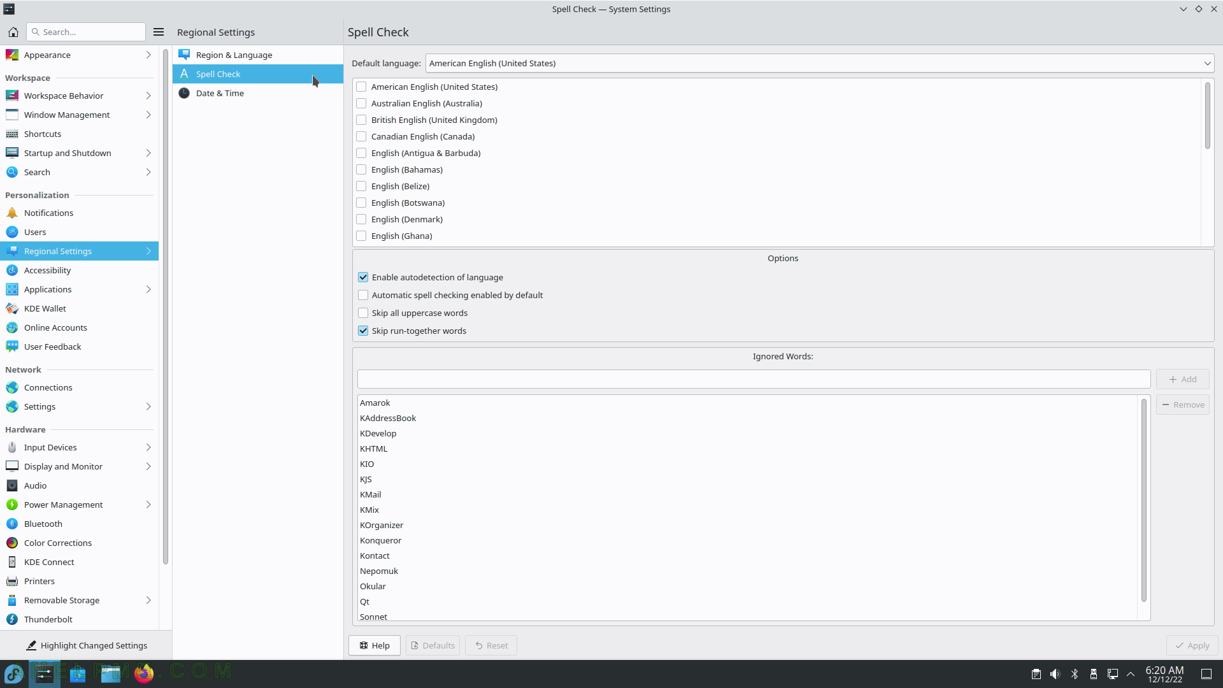The height and width of the screenshot is (688, 1223).
Task: Expand Display and Monitor arrow
Action: [x=148, y=466]
